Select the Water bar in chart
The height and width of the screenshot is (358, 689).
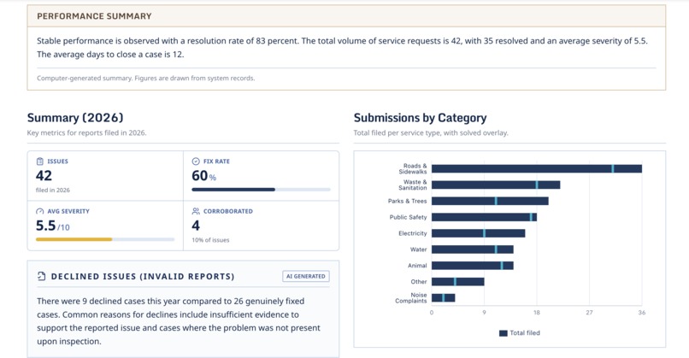click(473, 249)
